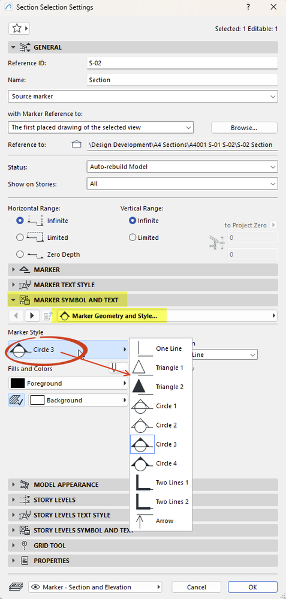Click the background fill hatch toggle icon
Image resolution: width=286 pixels, height=599 pixels.
(x=16, y=400)
